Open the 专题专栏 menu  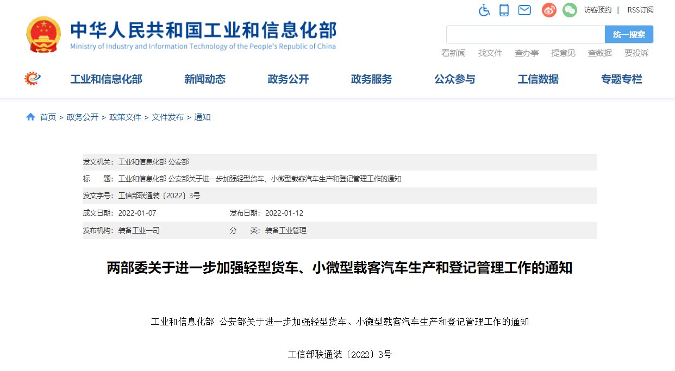tap(621, 79)
